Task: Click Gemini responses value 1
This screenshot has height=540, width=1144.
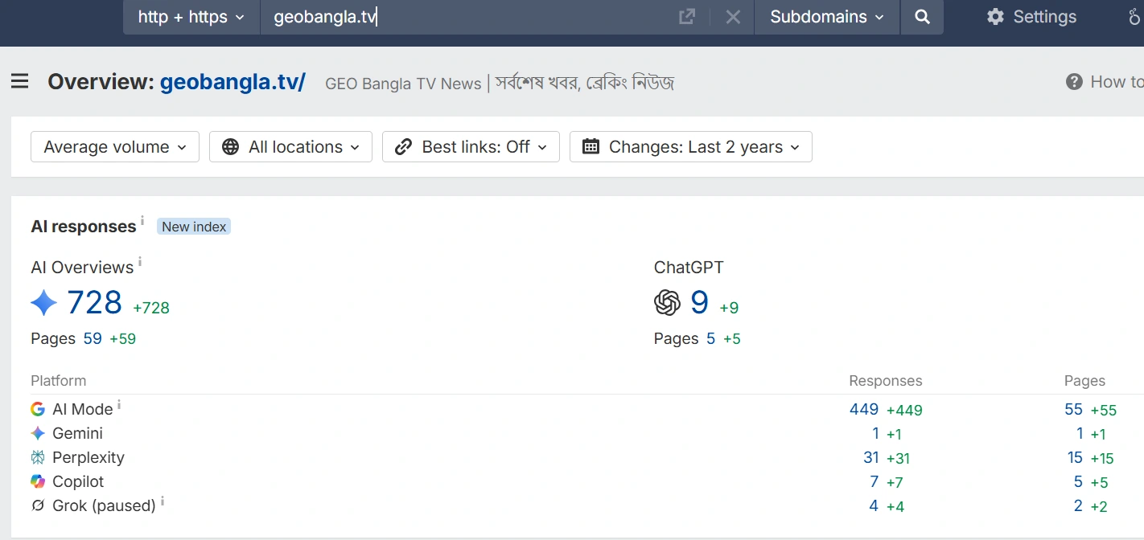Action: pyautogui.click(x=875, y=433)
